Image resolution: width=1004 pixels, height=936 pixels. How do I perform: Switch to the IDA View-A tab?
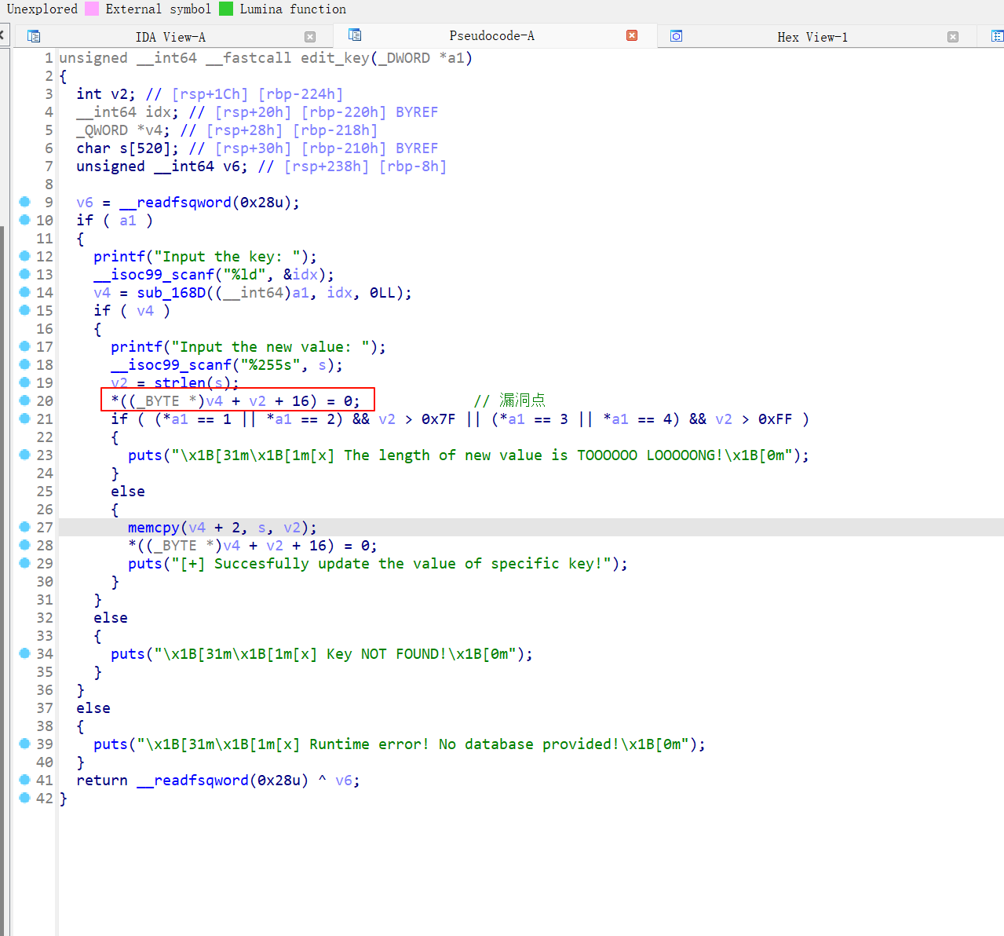click(170, 37)
